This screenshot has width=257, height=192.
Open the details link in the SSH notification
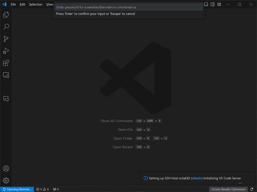pyautogui.click(x=197, y=178)
